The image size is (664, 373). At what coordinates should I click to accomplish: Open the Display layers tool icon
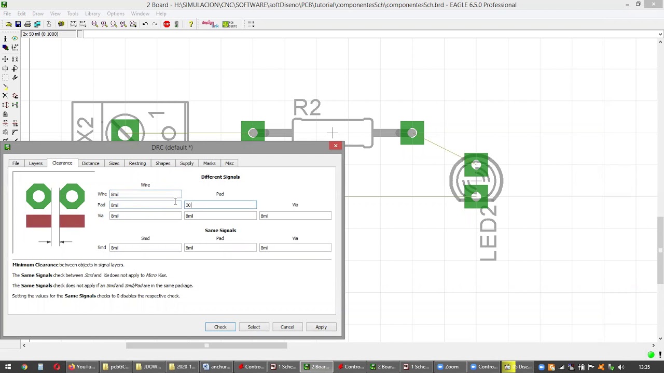coord(5,48)
